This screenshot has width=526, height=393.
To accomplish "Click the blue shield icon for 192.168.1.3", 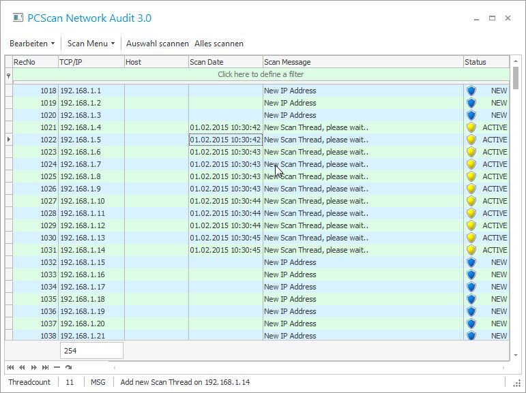I will coord(471,115).
